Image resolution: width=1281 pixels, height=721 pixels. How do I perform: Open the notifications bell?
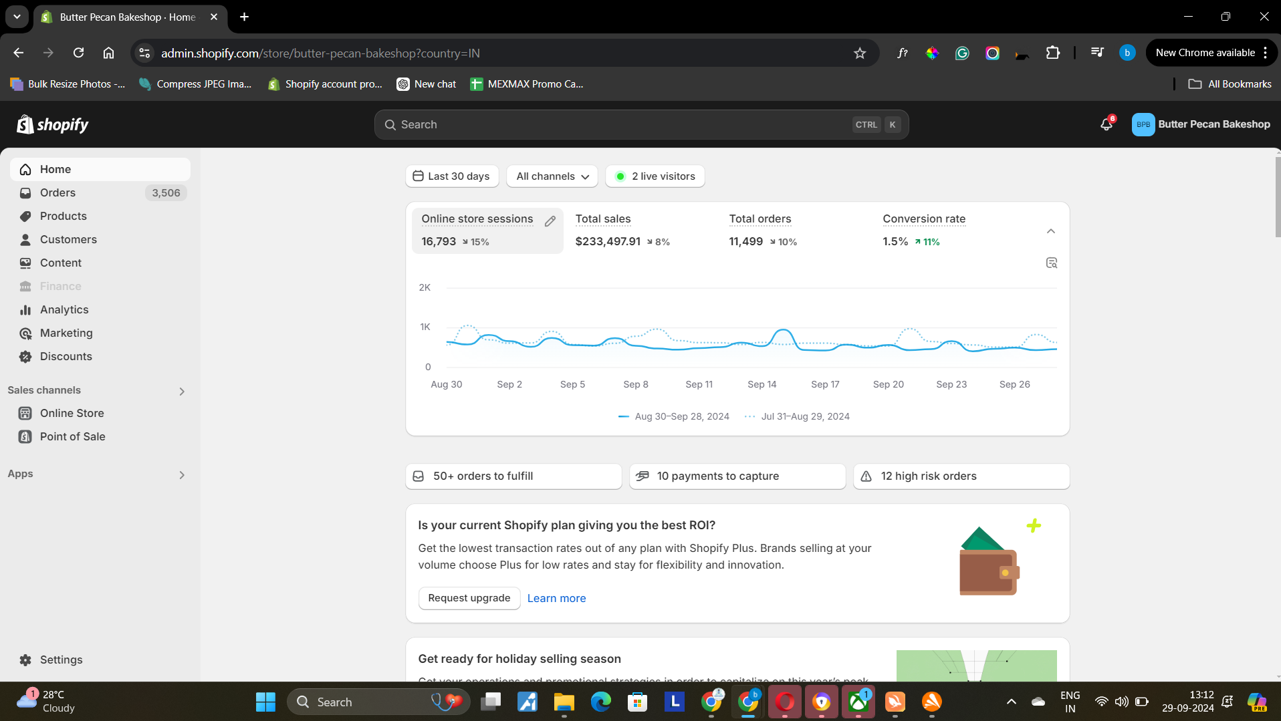(x=1107, y=124)
